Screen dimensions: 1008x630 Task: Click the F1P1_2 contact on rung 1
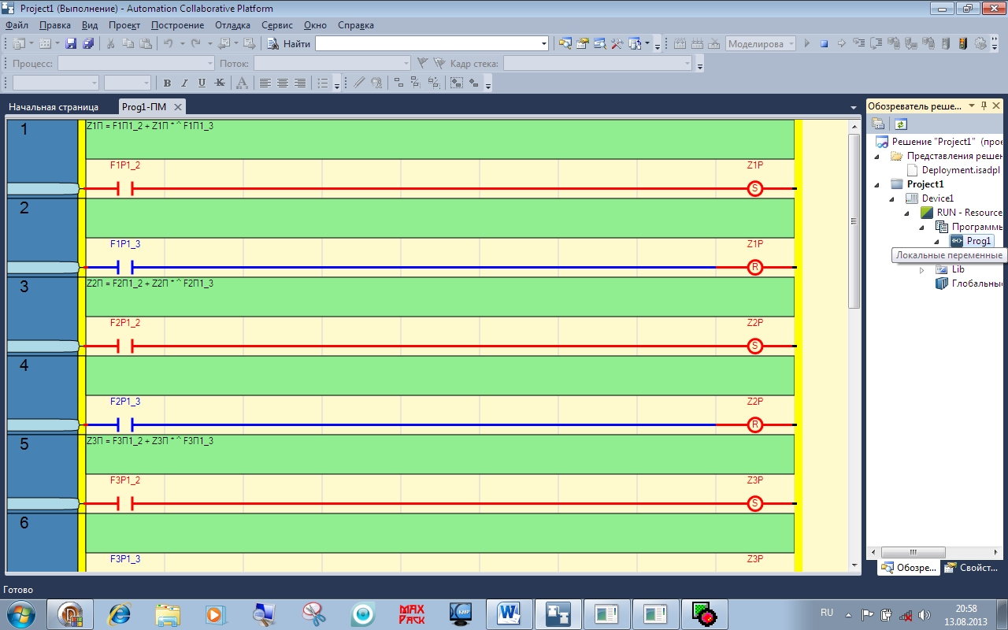[x=126, y=189]
